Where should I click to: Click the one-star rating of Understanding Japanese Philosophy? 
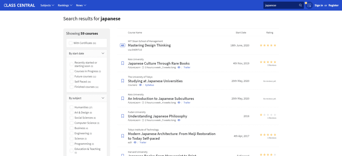coord(268,115)
